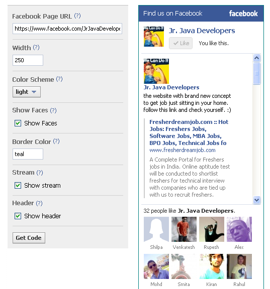
Task: Click the page avatar beside the Like button
Action: (x=154, y=37)
